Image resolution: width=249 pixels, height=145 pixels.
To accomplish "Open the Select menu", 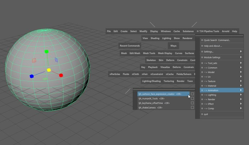I will coord(134,31).
